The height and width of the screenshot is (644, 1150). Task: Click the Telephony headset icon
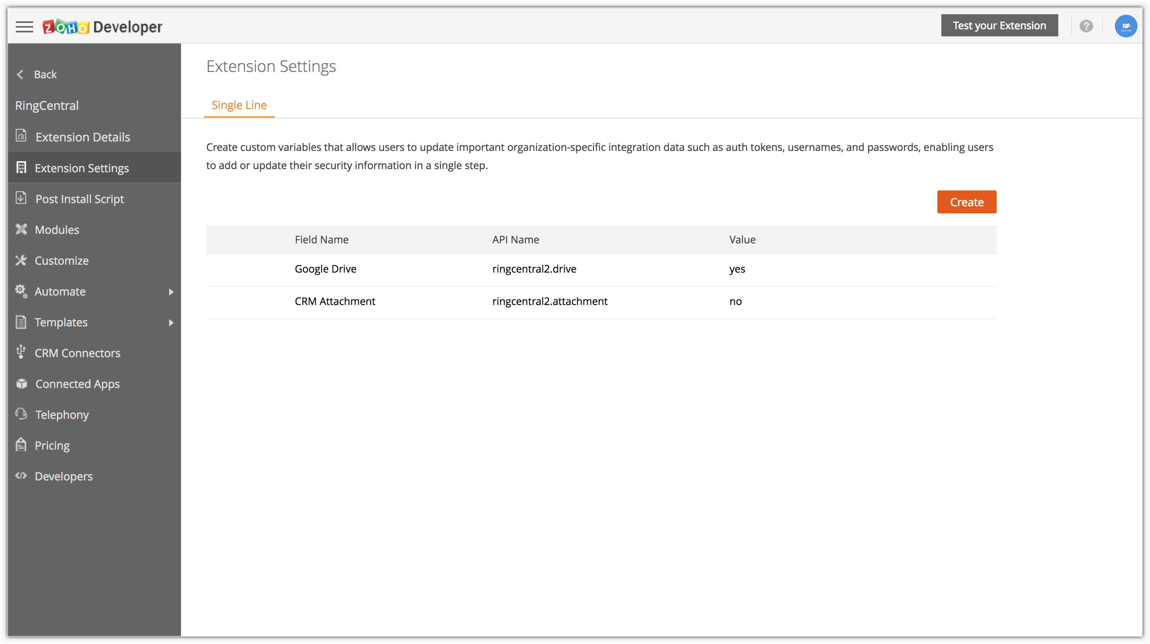click(x=21, y=414)
